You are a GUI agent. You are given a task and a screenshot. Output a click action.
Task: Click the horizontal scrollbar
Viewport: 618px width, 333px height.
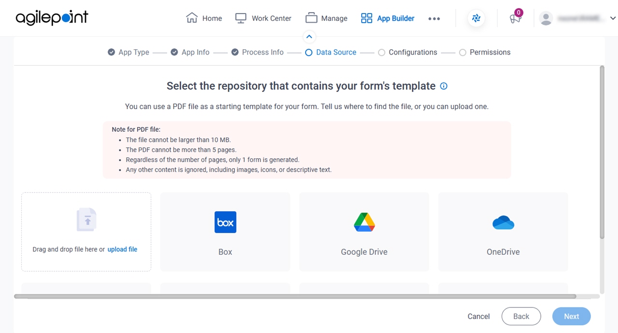pyautogui.click(x=295, y=296)
